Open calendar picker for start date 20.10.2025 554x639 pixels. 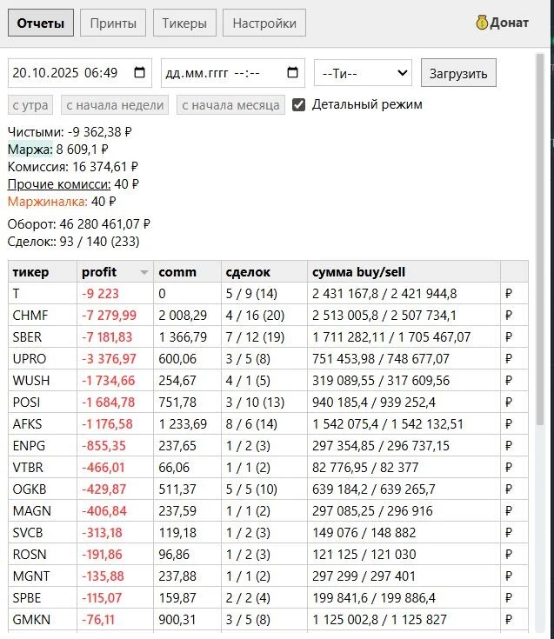click(139, 72)
